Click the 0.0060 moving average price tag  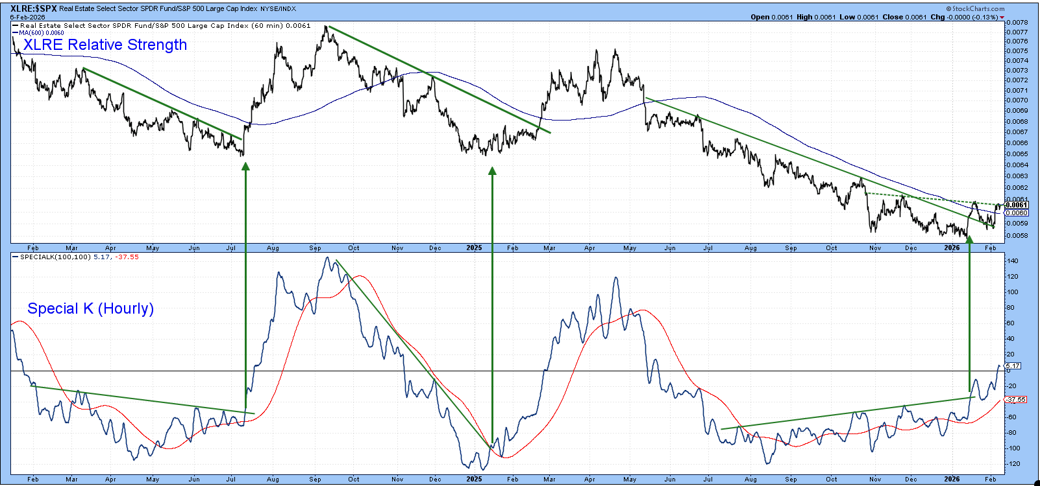pos(1017,213)
